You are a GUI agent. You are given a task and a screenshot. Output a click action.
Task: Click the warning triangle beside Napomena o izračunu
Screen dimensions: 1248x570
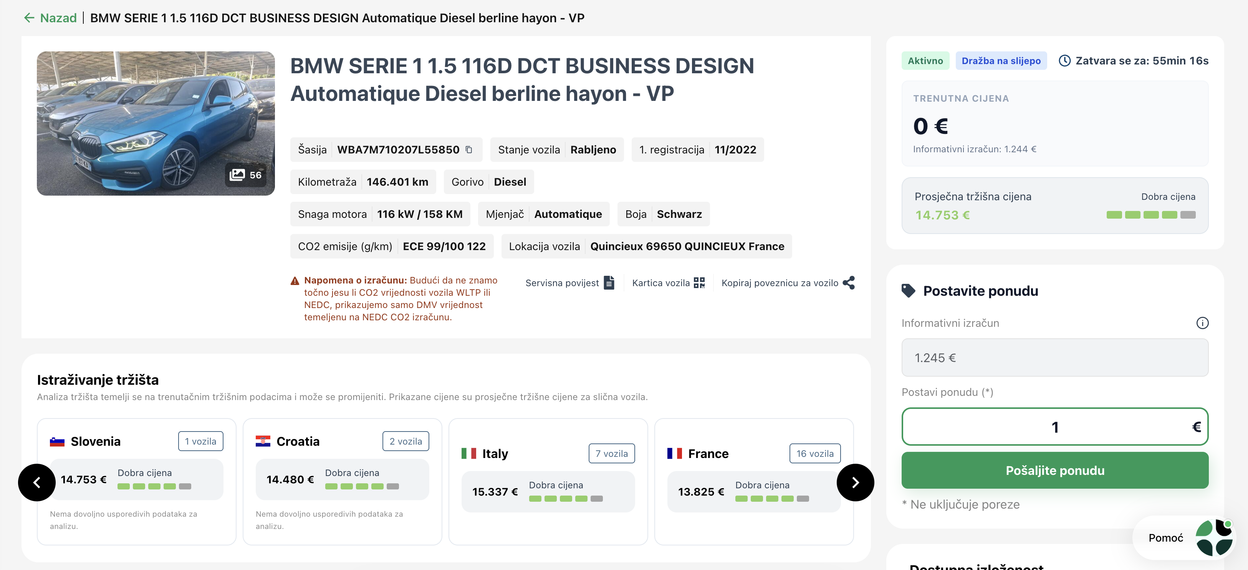tap(295, 281)
